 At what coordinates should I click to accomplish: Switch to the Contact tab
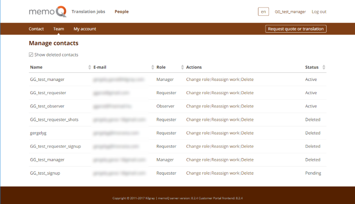(36, 29)
